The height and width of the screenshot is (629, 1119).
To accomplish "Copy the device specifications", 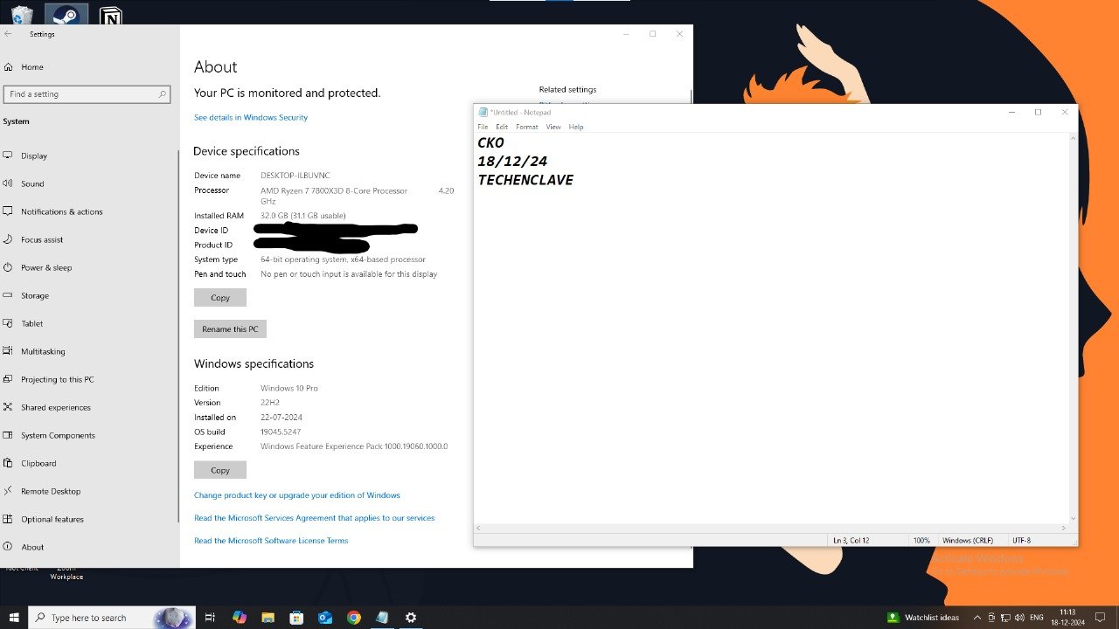I will (x=220, y=298).
